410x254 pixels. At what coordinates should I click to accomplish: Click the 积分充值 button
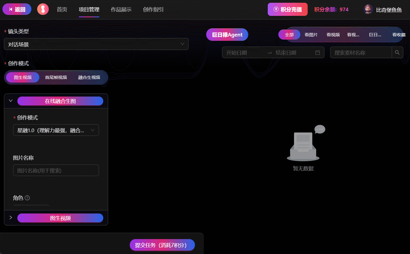[x=288, y=9]
